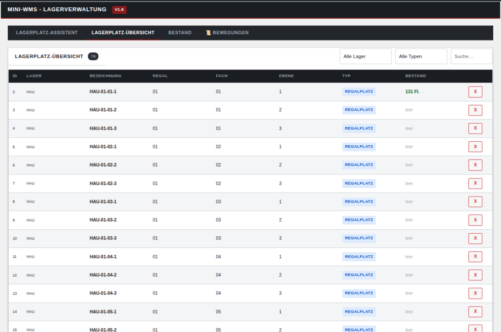Image resolution: width=501 pixels, height=332 pixels.
Task: Click the Bestand column header
Action: [x=415, y=76]
